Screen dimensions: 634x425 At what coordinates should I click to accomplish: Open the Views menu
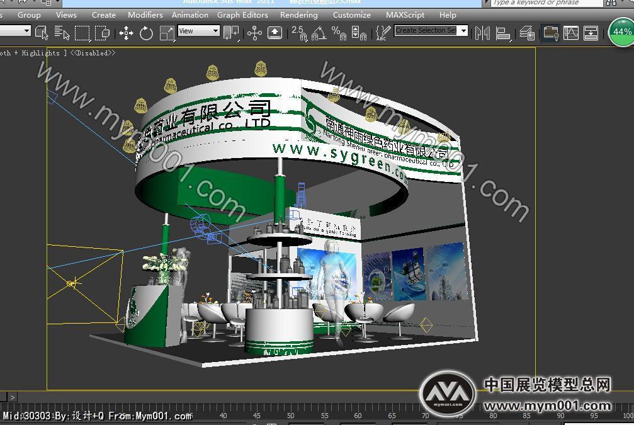[66, 15]
